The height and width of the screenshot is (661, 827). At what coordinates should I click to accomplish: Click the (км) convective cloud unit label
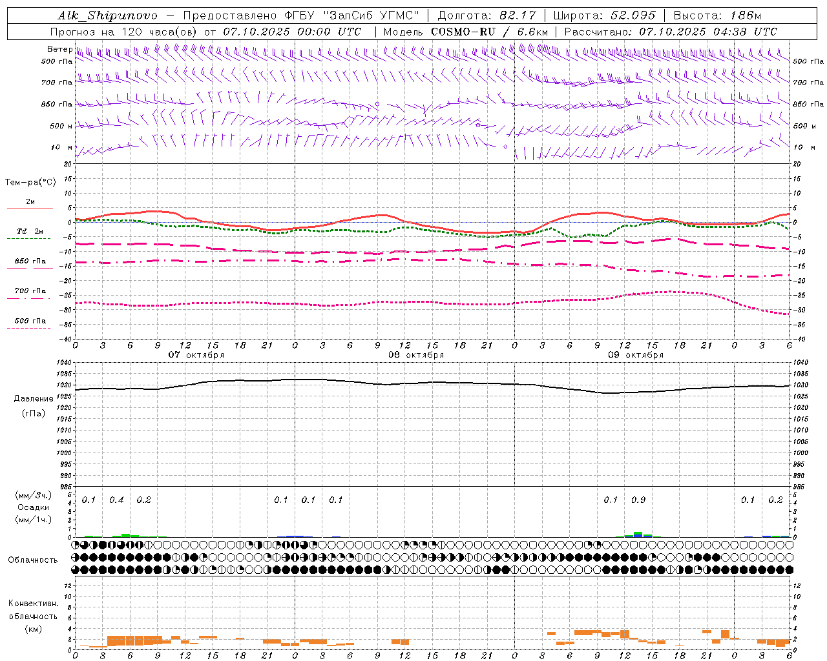tap(33, 629)
